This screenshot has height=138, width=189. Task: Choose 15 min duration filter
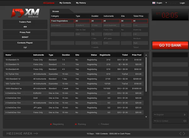pyautogui.click(x=96, y=25)
